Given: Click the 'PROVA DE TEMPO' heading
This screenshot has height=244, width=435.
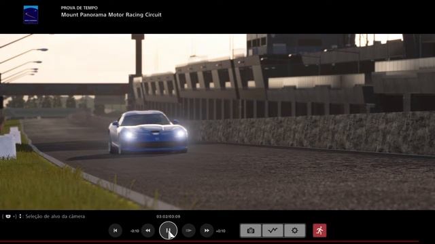Looking at the screenshot, I should [80, 7].
